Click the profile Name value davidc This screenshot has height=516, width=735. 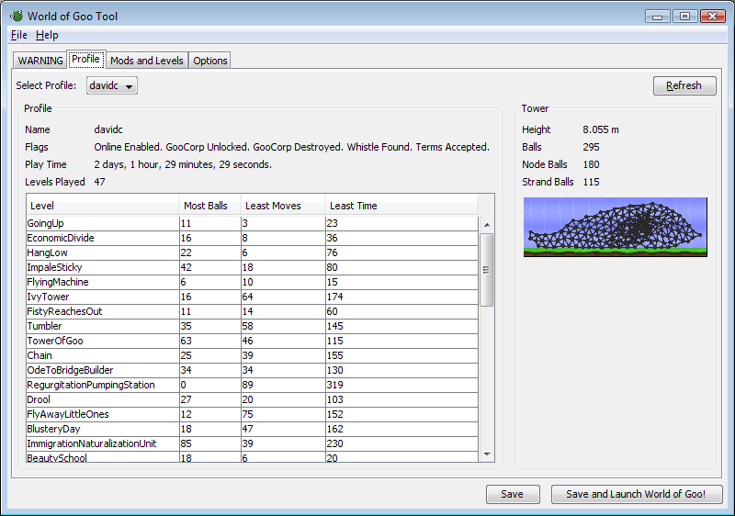(108, 129)
